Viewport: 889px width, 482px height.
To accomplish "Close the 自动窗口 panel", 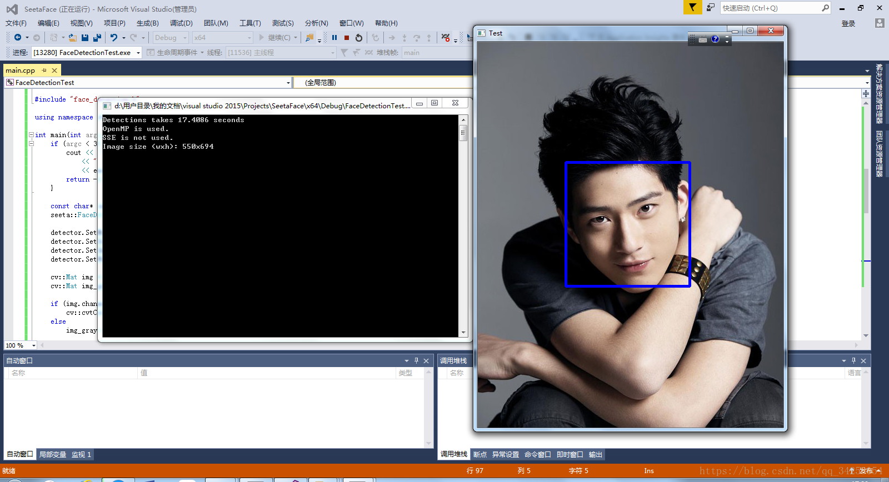I will pyautogui.click(x=426, y=361).
